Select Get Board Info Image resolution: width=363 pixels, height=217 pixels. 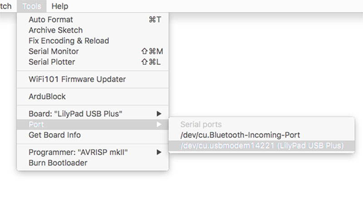tap(54, 135)
